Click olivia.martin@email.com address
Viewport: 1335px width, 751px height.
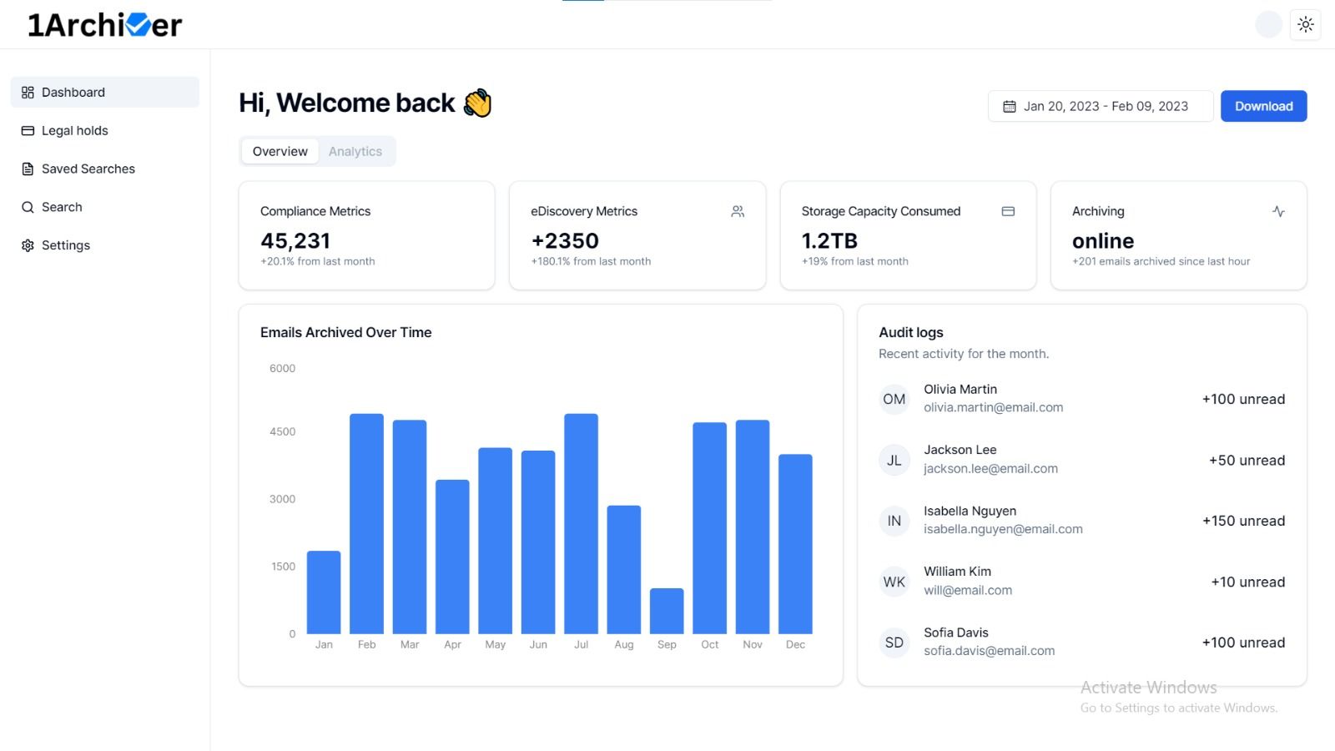tap(993, 407)
